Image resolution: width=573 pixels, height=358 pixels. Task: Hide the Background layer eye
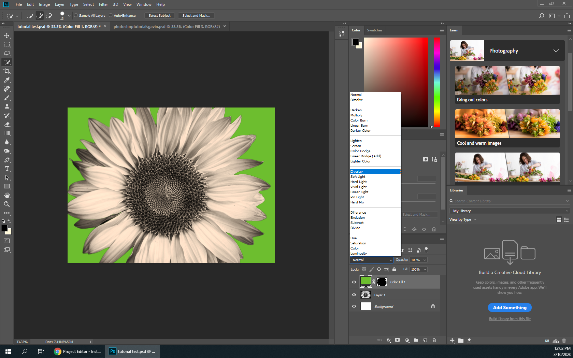(354, 306)
